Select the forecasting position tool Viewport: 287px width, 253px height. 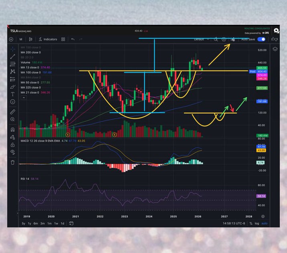click(13, 79)
